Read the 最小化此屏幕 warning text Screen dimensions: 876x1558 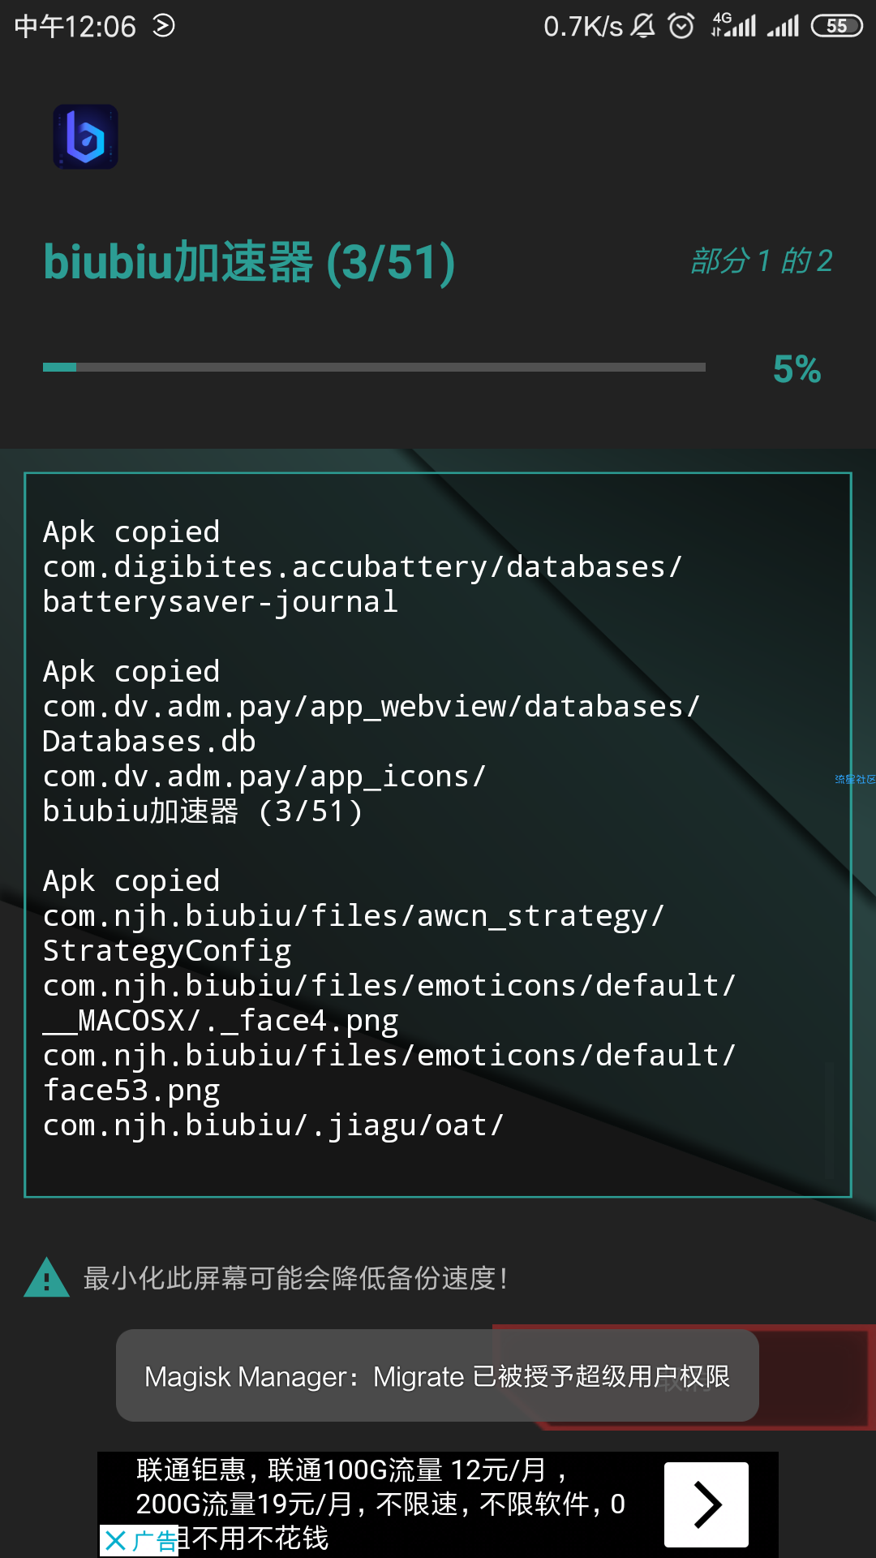tap(296, 1279)
